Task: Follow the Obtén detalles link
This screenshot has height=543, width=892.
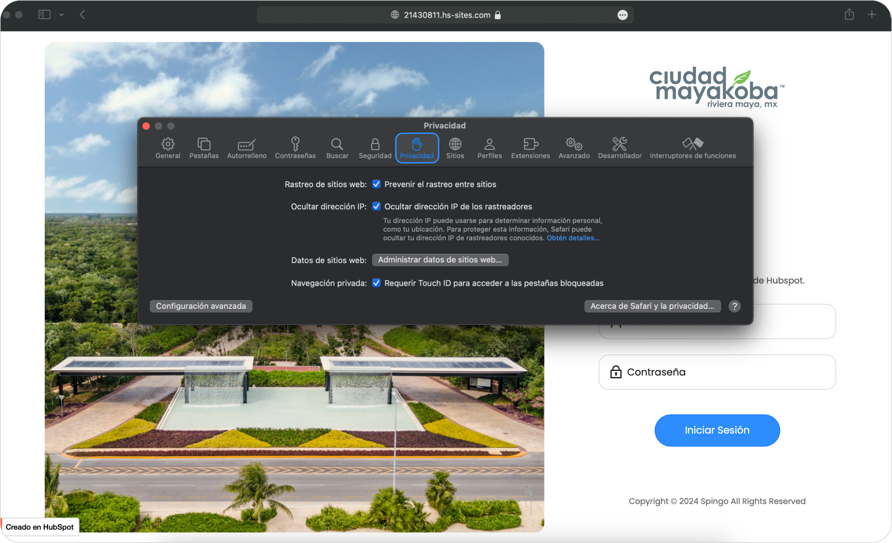Action: click(x=573, y=238)
